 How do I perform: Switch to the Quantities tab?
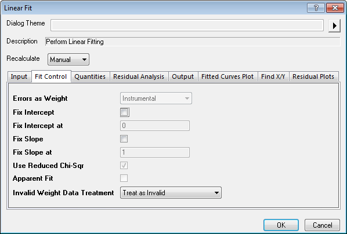[x=90, y=76]
